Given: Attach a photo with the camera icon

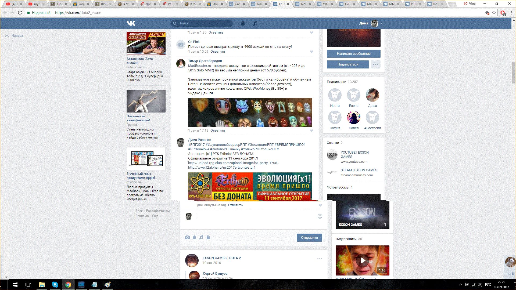Looking at the screenshot, I should (x=187, y=237).
